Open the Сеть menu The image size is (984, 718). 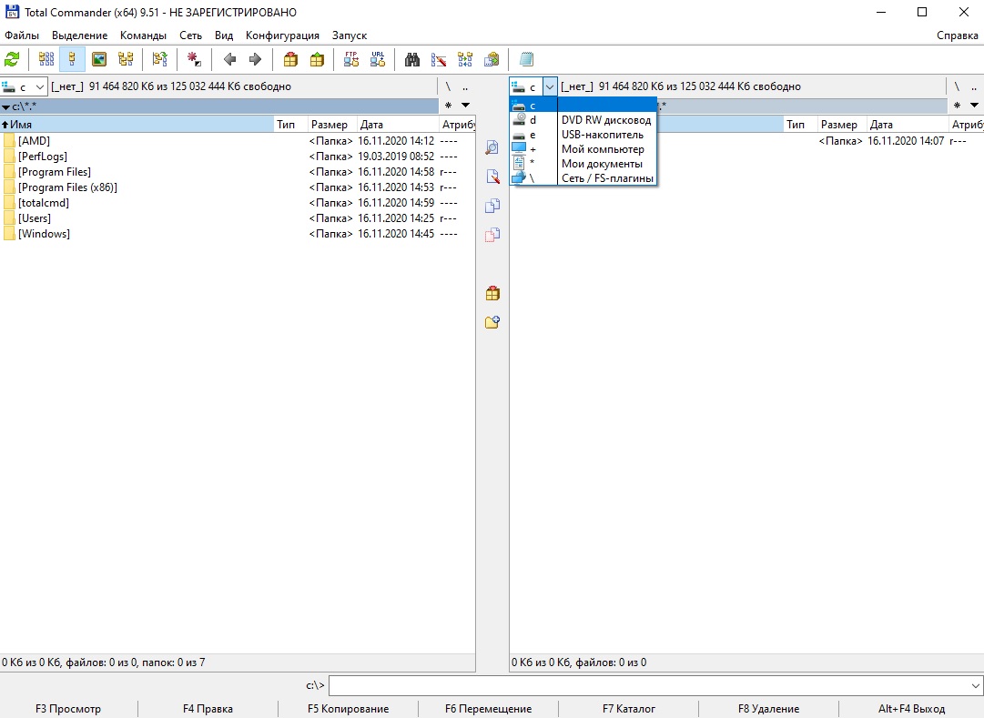tap(191, 35)
